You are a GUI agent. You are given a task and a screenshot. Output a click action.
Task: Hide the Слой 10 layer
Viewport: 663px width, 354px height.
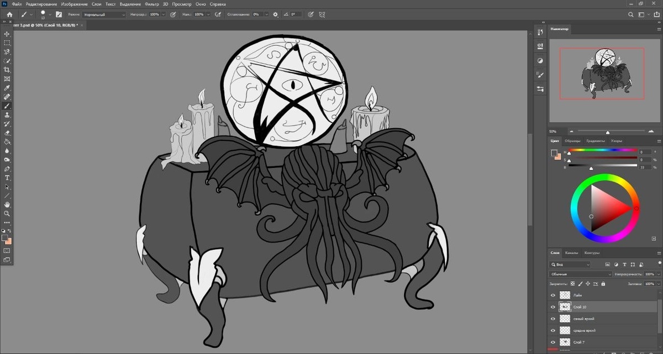553,307
